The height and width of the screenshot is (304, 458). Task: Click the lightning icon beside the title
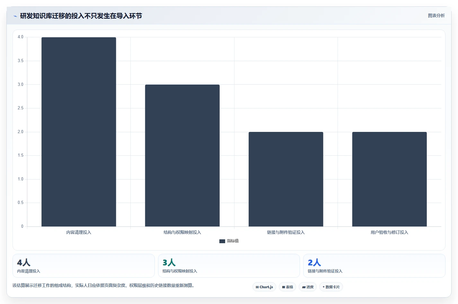[x=15, y=16]
